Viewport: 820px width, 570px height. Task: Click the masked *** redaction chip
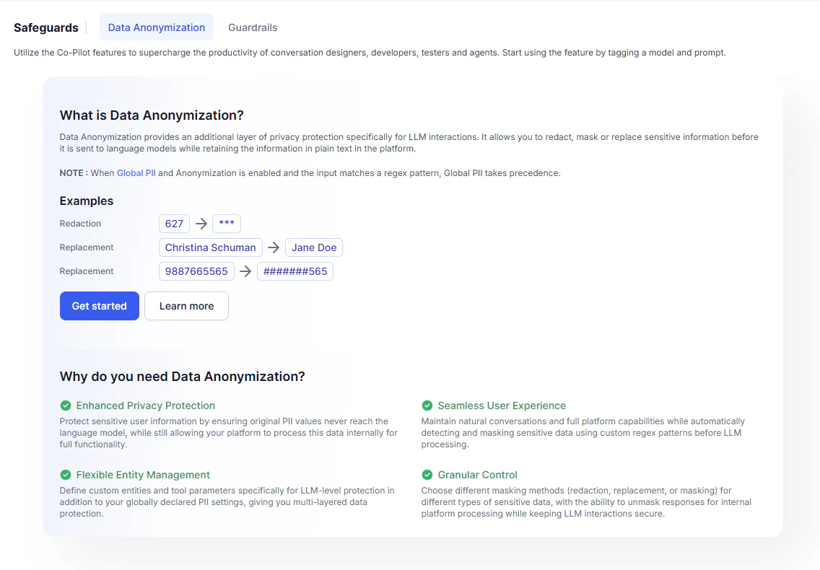pos(227,224)
